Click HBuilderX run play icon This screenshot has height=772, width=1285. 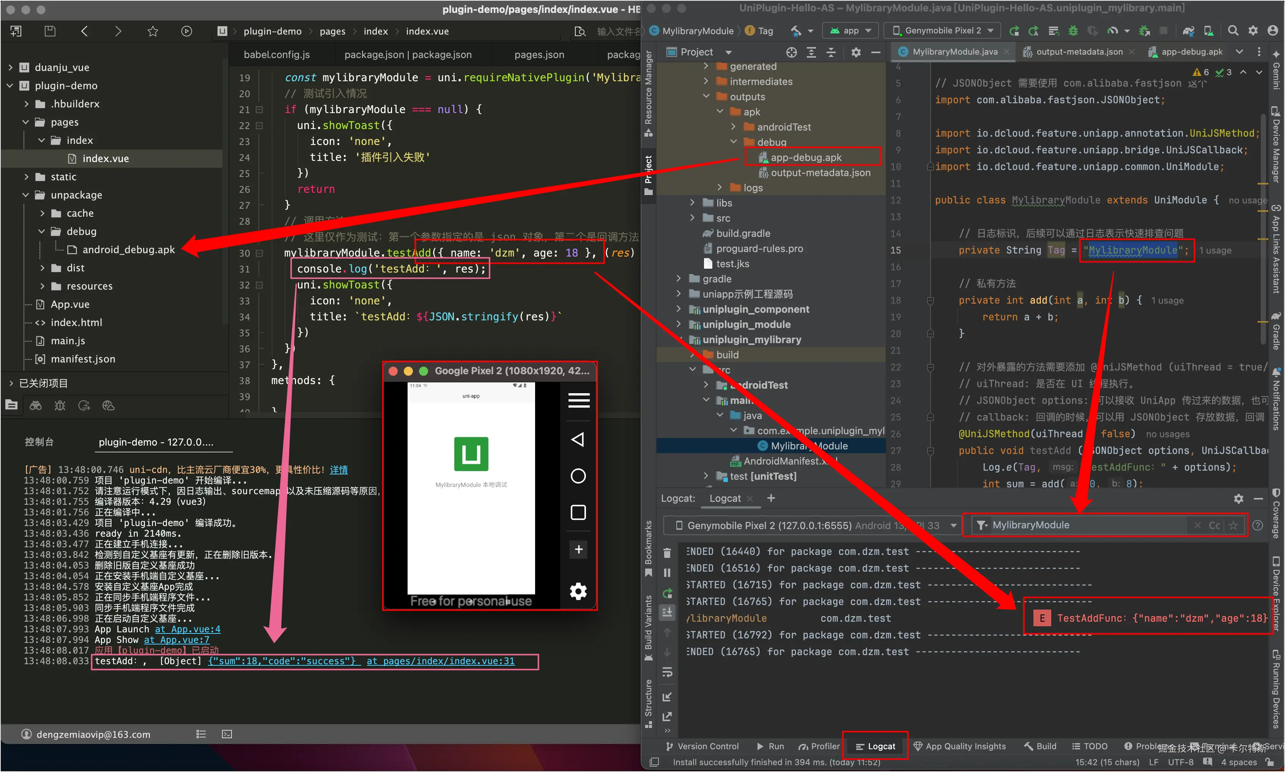[186, 31]
